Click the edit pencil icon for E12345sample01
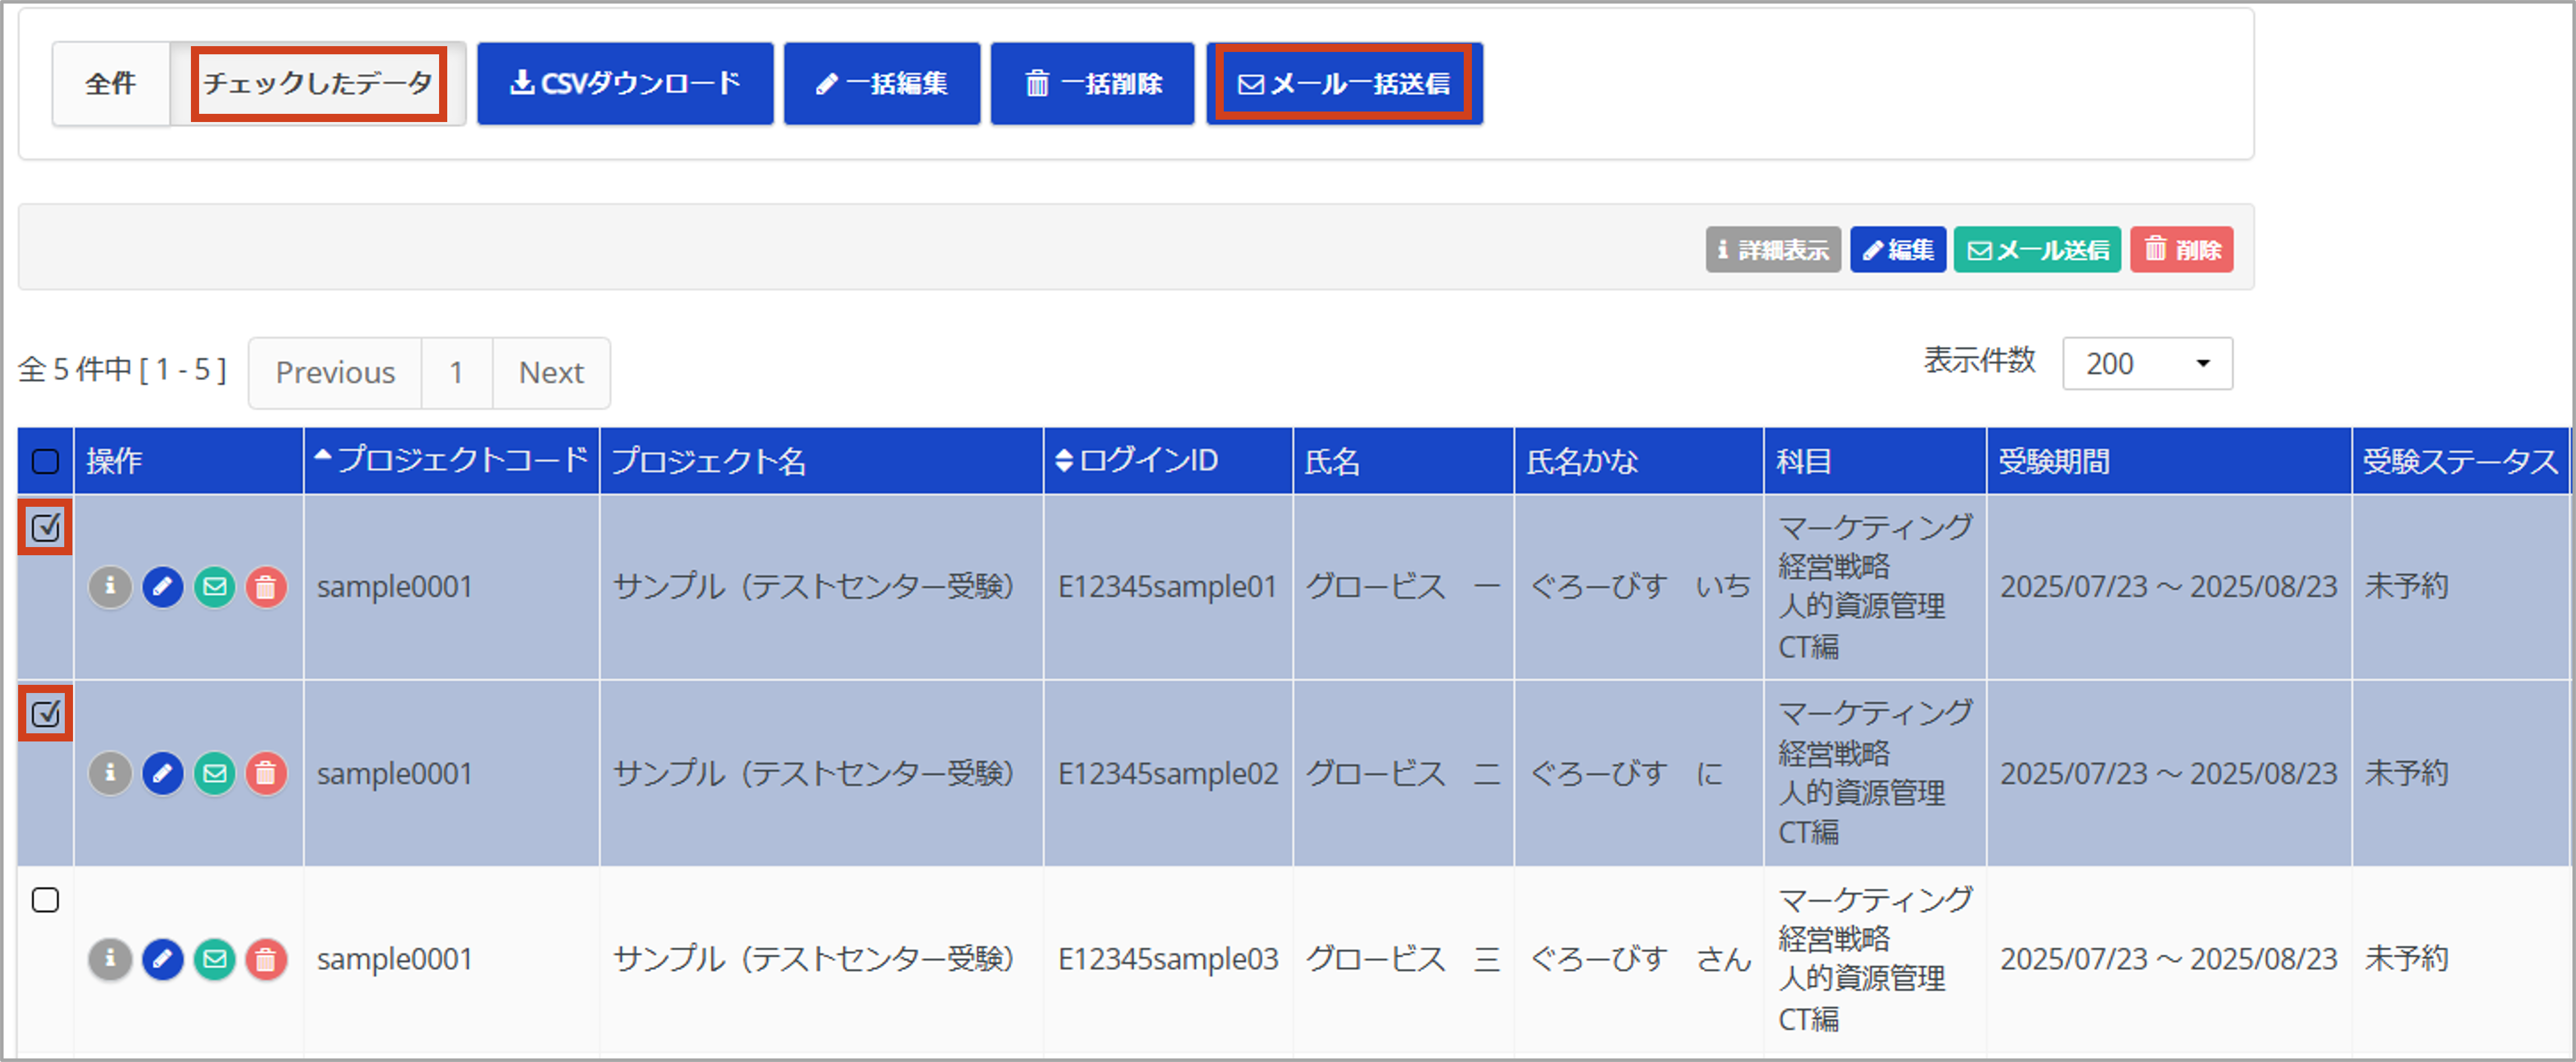The image size is (2576, 1062). 163,586
